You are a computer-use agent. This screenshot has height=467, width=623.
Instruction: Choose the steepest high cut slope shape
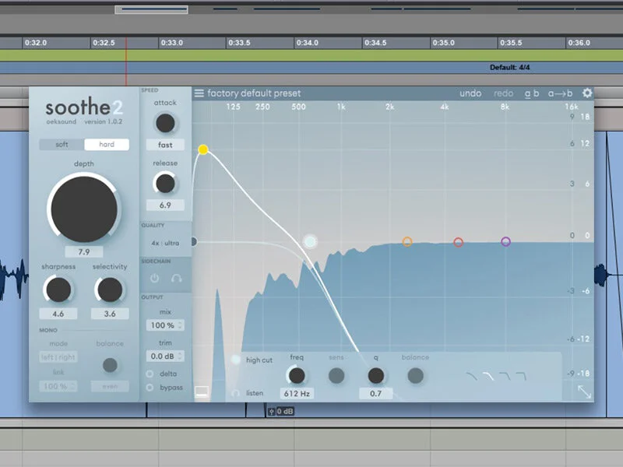point(521,376)
